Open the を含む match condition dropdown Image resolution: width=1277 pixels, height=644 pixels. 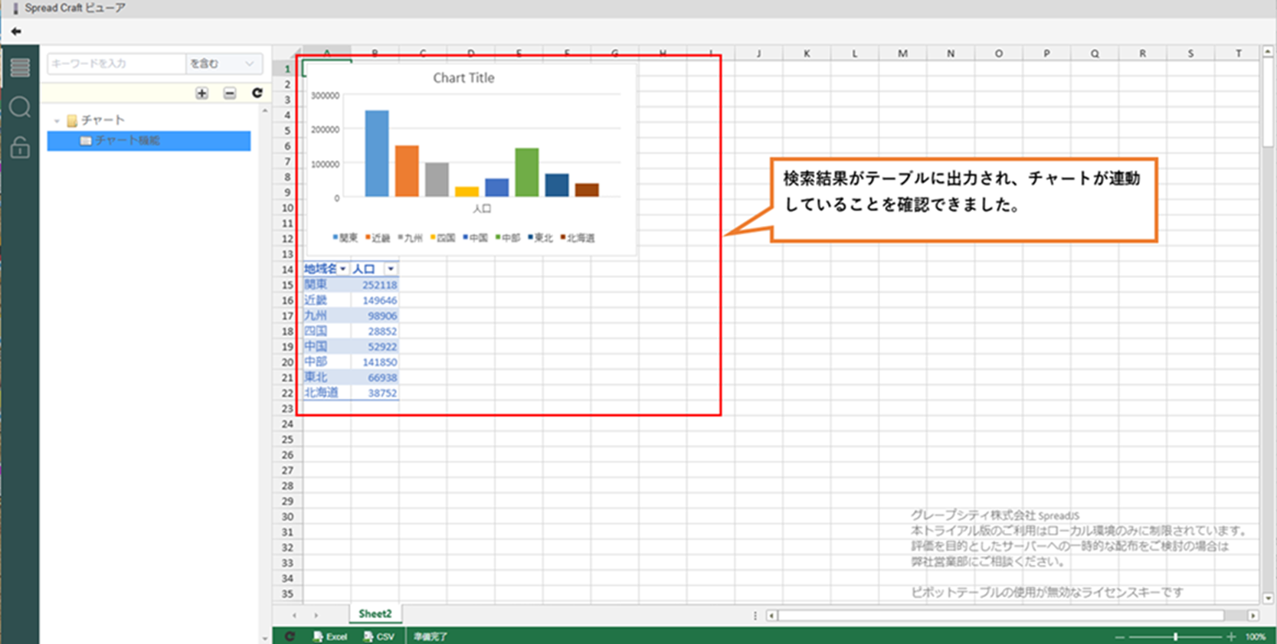[224, 64]
